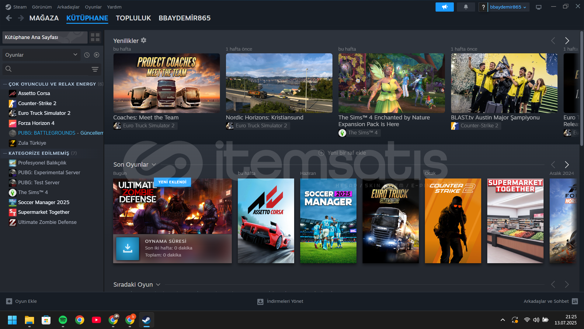
Task: Click the downloads manager icon
Action: coord(260,302)
